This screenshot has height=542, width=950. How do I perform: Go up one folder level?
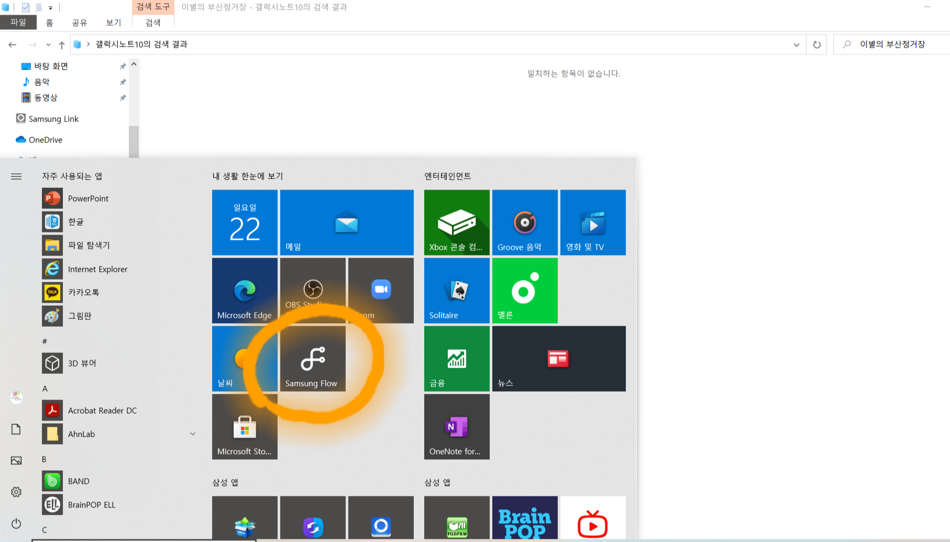[62, 45]
